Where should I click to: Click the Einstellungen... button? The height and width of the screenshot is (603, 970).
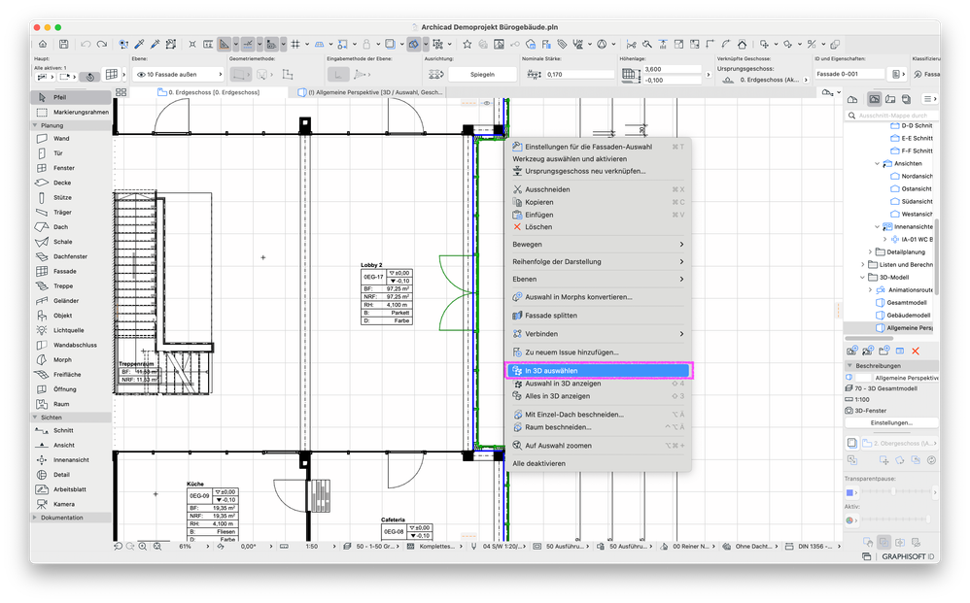click(x=891, y=423)
